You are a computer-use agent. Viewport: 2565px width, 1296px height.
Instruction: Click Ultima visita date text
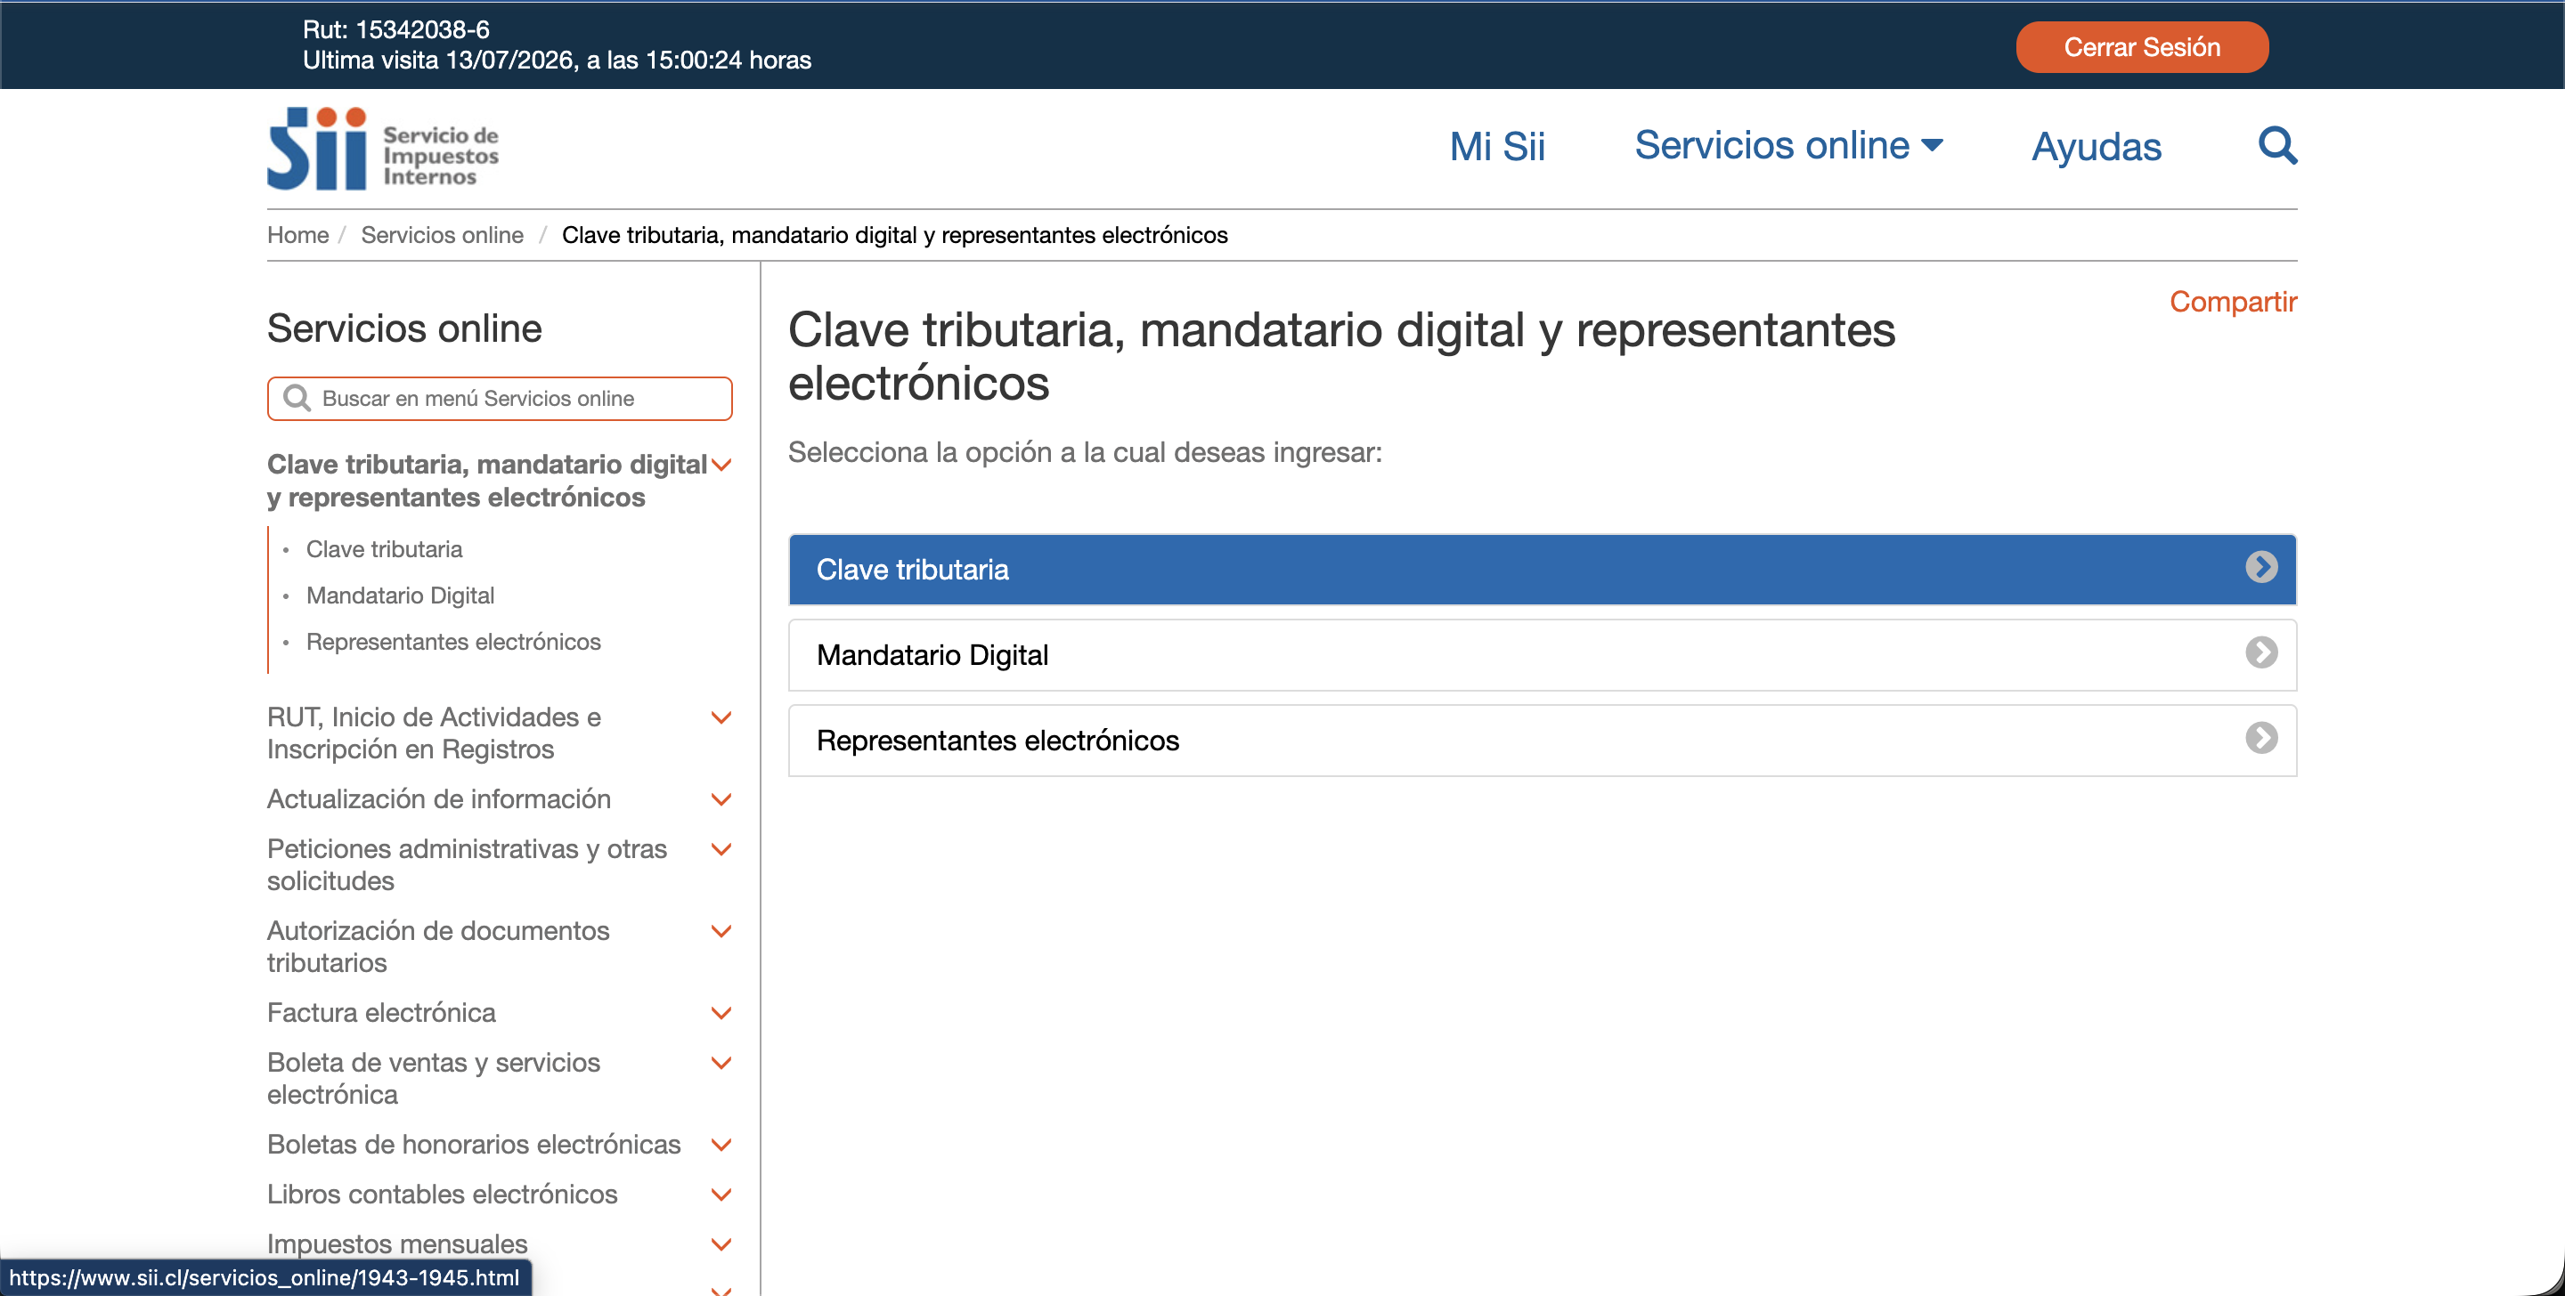click(557, 61)
